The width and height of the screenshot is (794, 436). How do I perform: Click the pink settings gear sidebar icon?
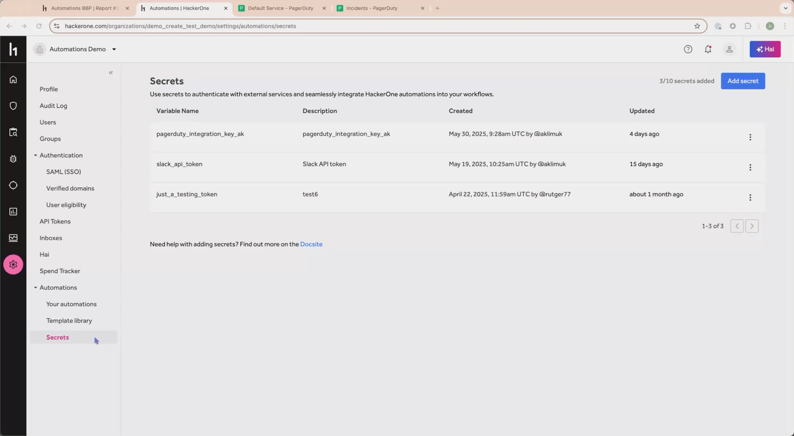pos(13,264)
